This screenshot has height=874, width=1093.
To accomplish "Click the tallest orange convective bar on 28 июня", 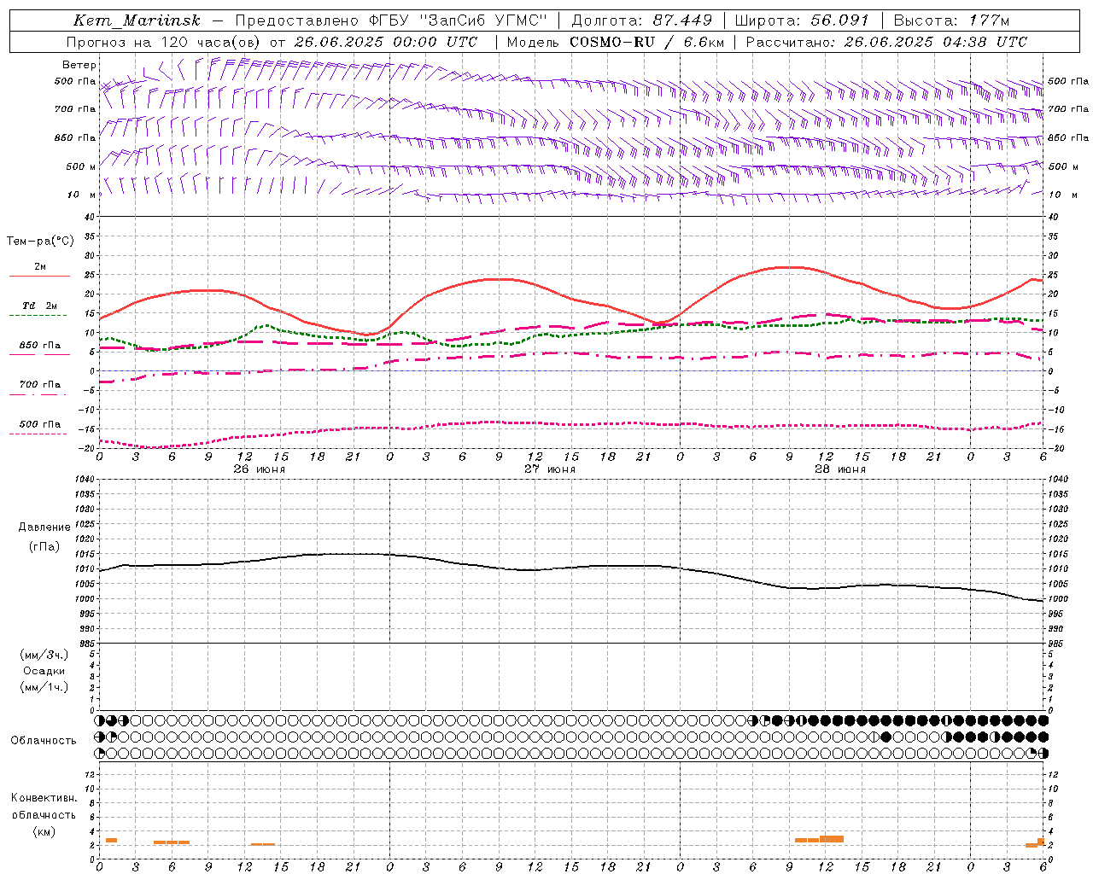I will 832,839.
